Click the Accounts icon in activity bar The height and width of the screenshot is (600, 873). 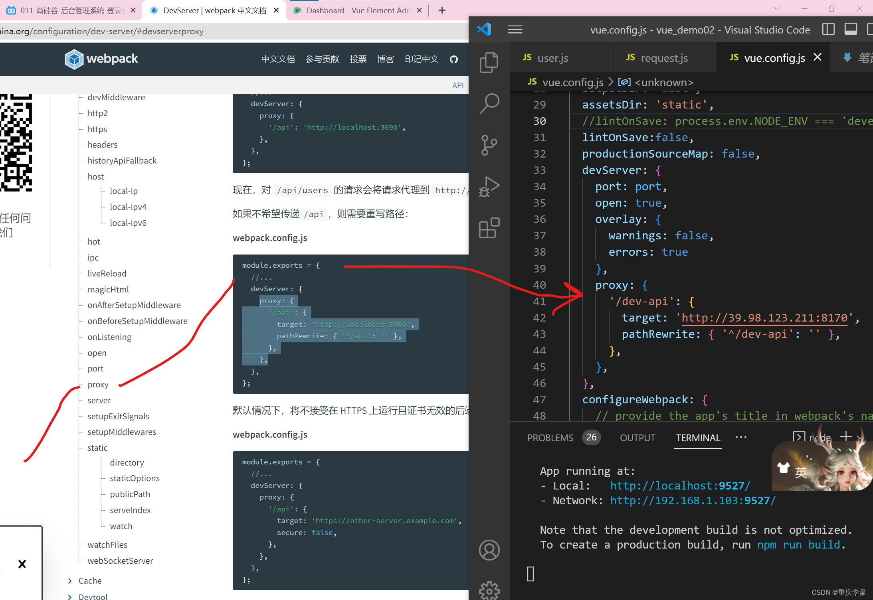(x=489, y=550)
